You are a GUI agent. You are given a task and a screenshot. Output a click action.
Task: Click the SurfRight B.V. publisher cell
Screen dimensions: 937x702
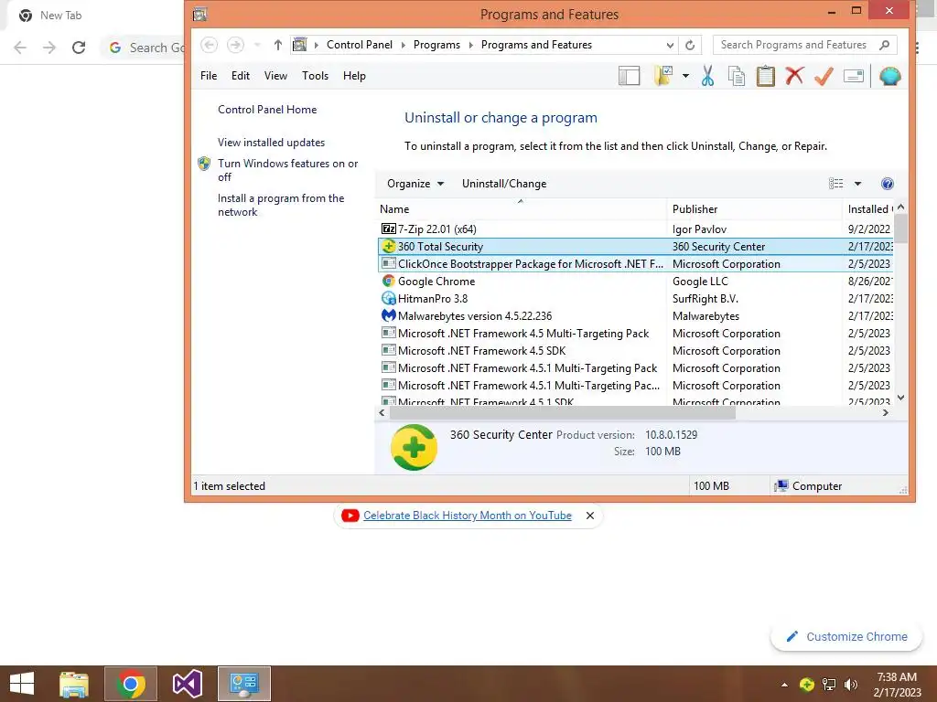(705, 299)
